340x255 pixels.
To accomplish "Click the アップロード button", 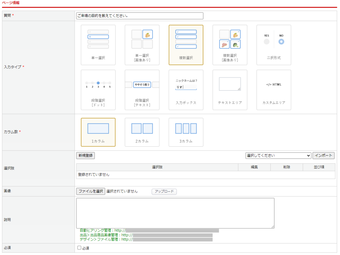I will point(164,191).
